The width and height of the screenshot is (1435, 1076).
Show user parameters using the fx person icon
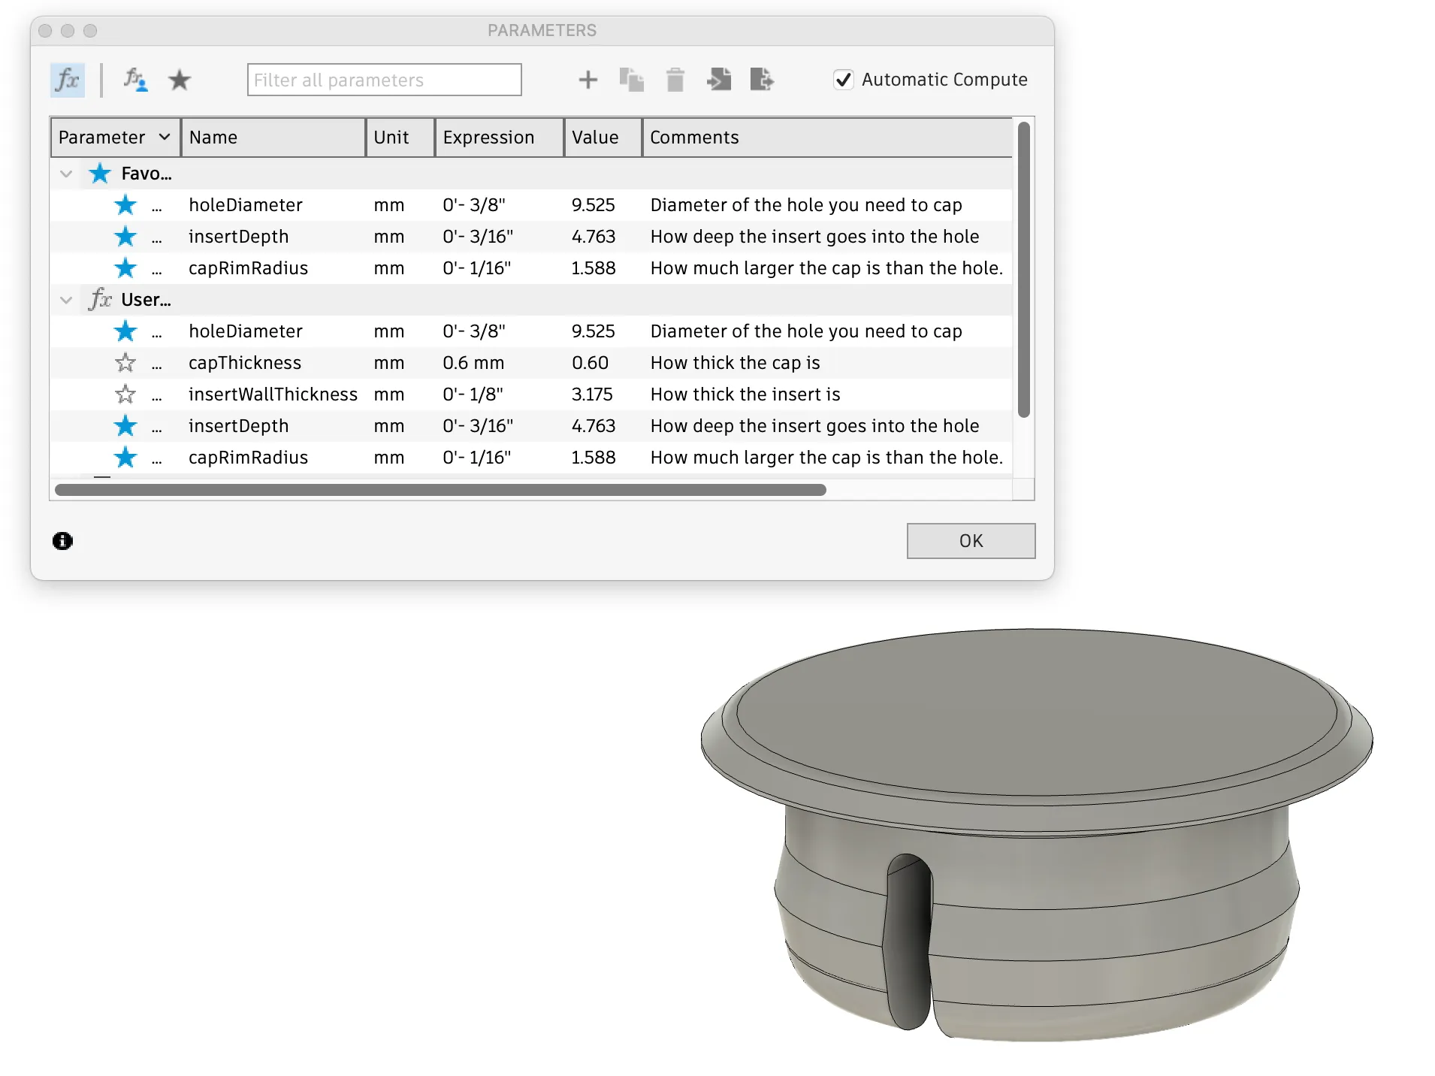[x=135, y=80]
